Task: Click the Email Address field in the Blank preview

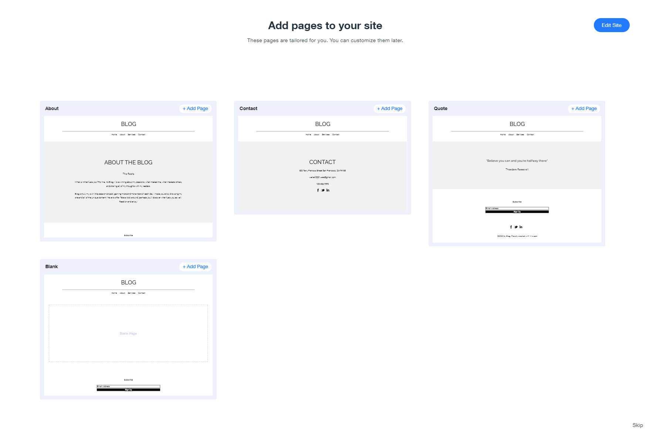Action: 128,386
